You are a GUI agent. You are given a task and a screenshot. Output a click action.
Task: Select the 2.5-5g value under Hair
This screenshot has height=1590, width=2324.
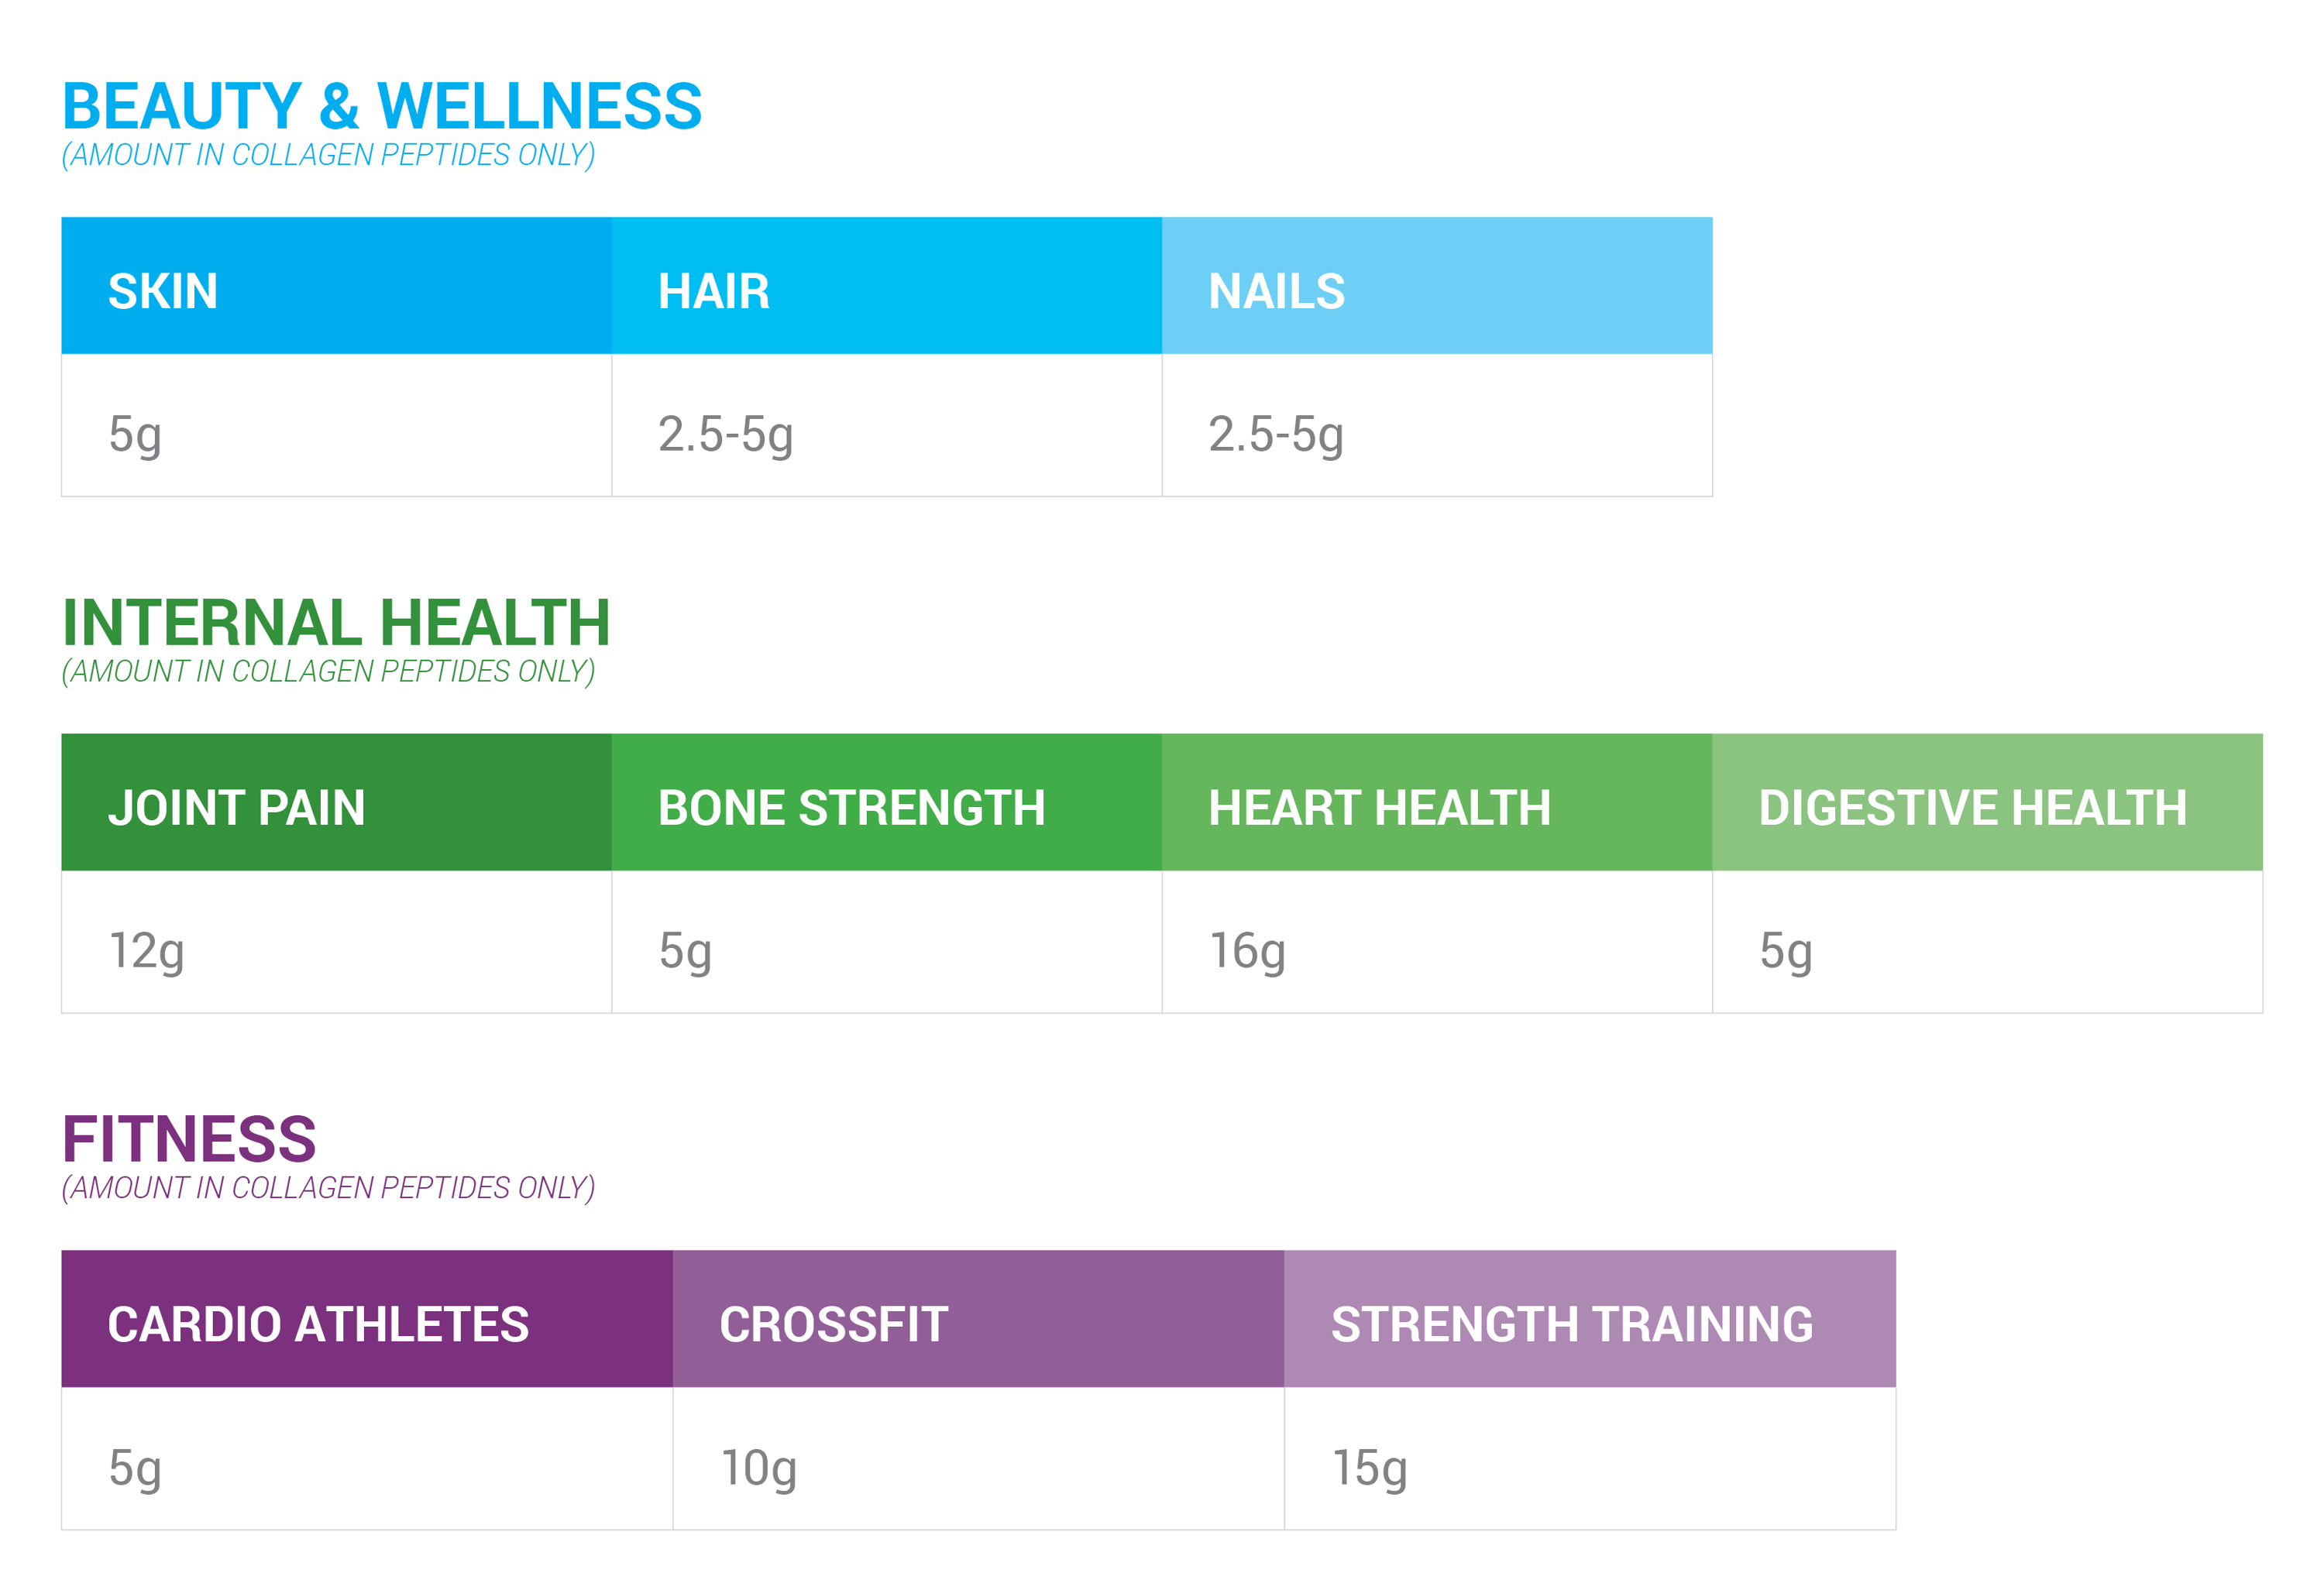tap(726, 435)
